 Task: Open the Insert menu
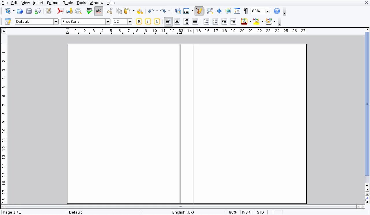click(38, 3)
